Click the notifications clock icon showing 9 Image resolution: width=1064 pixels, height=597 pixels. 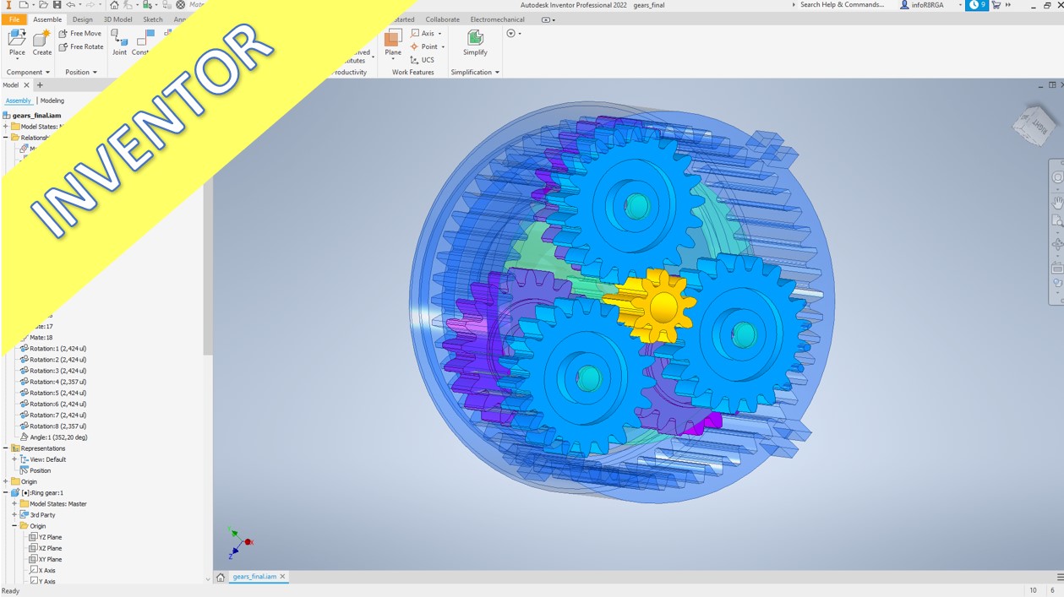click(977, 5)
